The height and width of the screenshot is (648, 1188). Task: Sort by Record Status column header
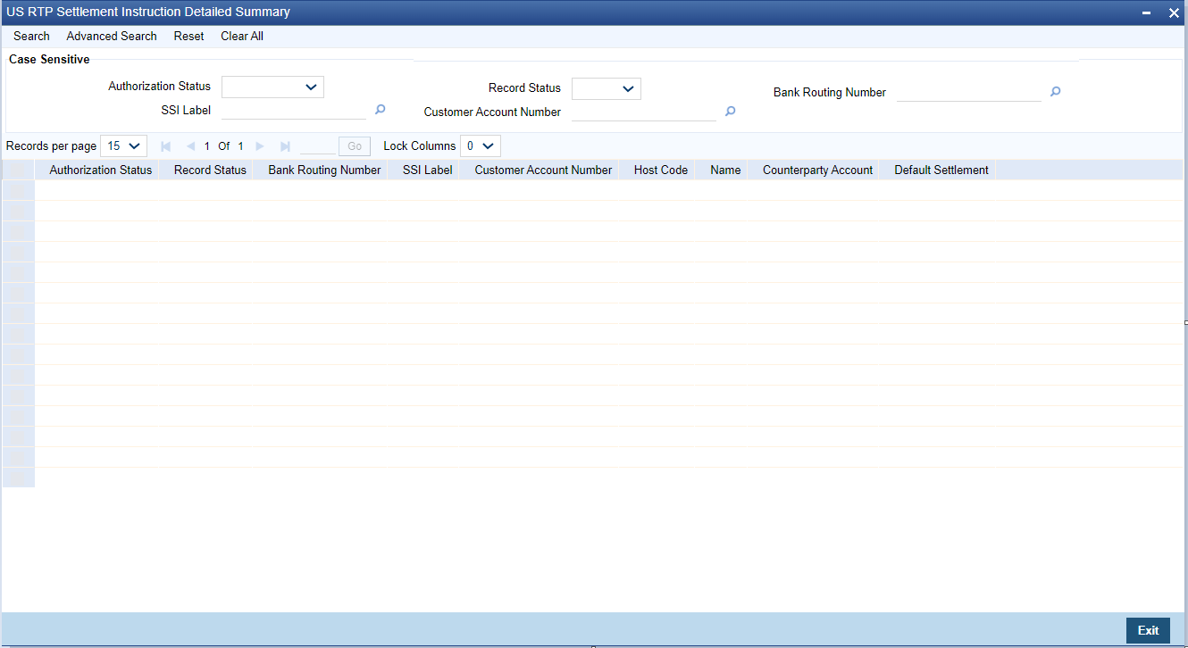pyautogui.click(x=210, y=170)
